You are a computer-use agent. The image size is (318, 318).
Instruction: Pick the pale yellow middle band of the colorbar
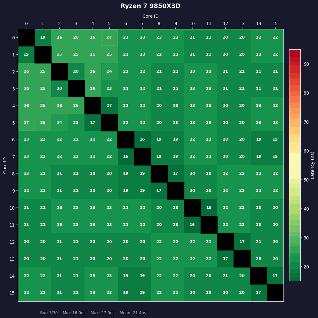tap(295, 166)
